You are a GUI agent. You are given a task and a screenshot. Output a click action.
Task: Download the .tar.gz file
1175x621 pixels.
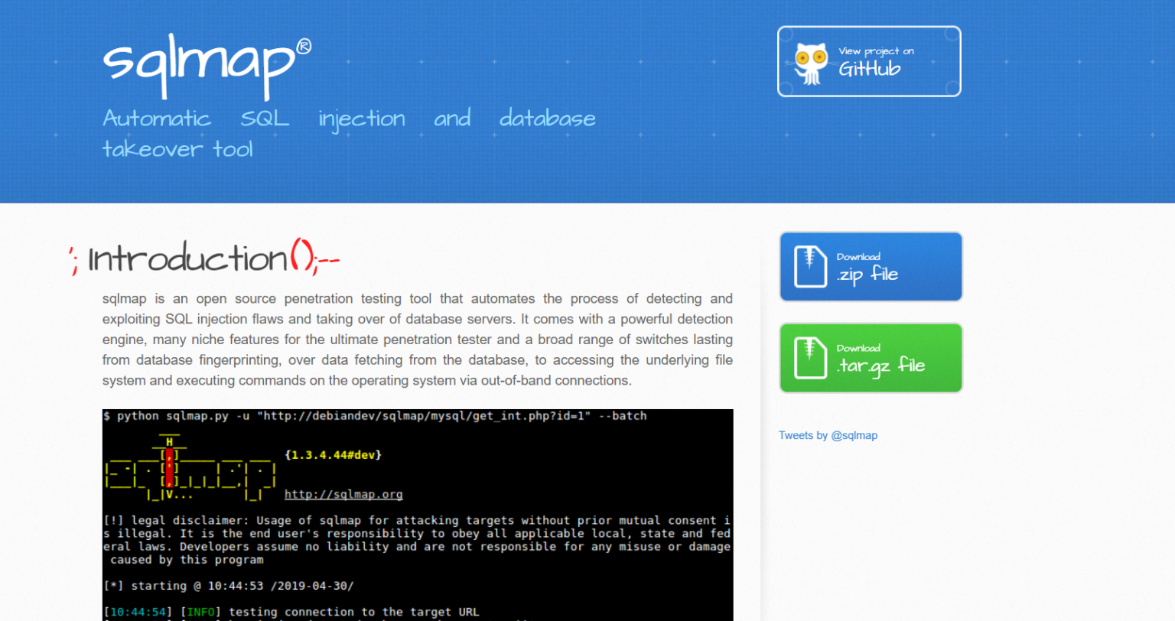click(x=871, y=357)
